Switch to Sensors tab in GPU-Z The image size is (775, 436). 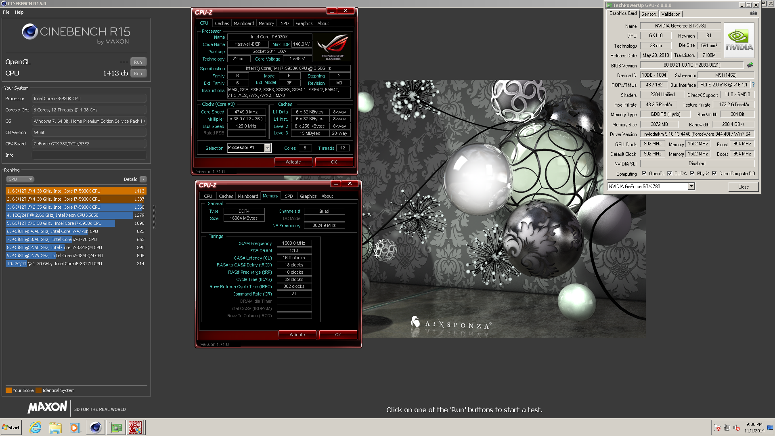pos(649,14)
